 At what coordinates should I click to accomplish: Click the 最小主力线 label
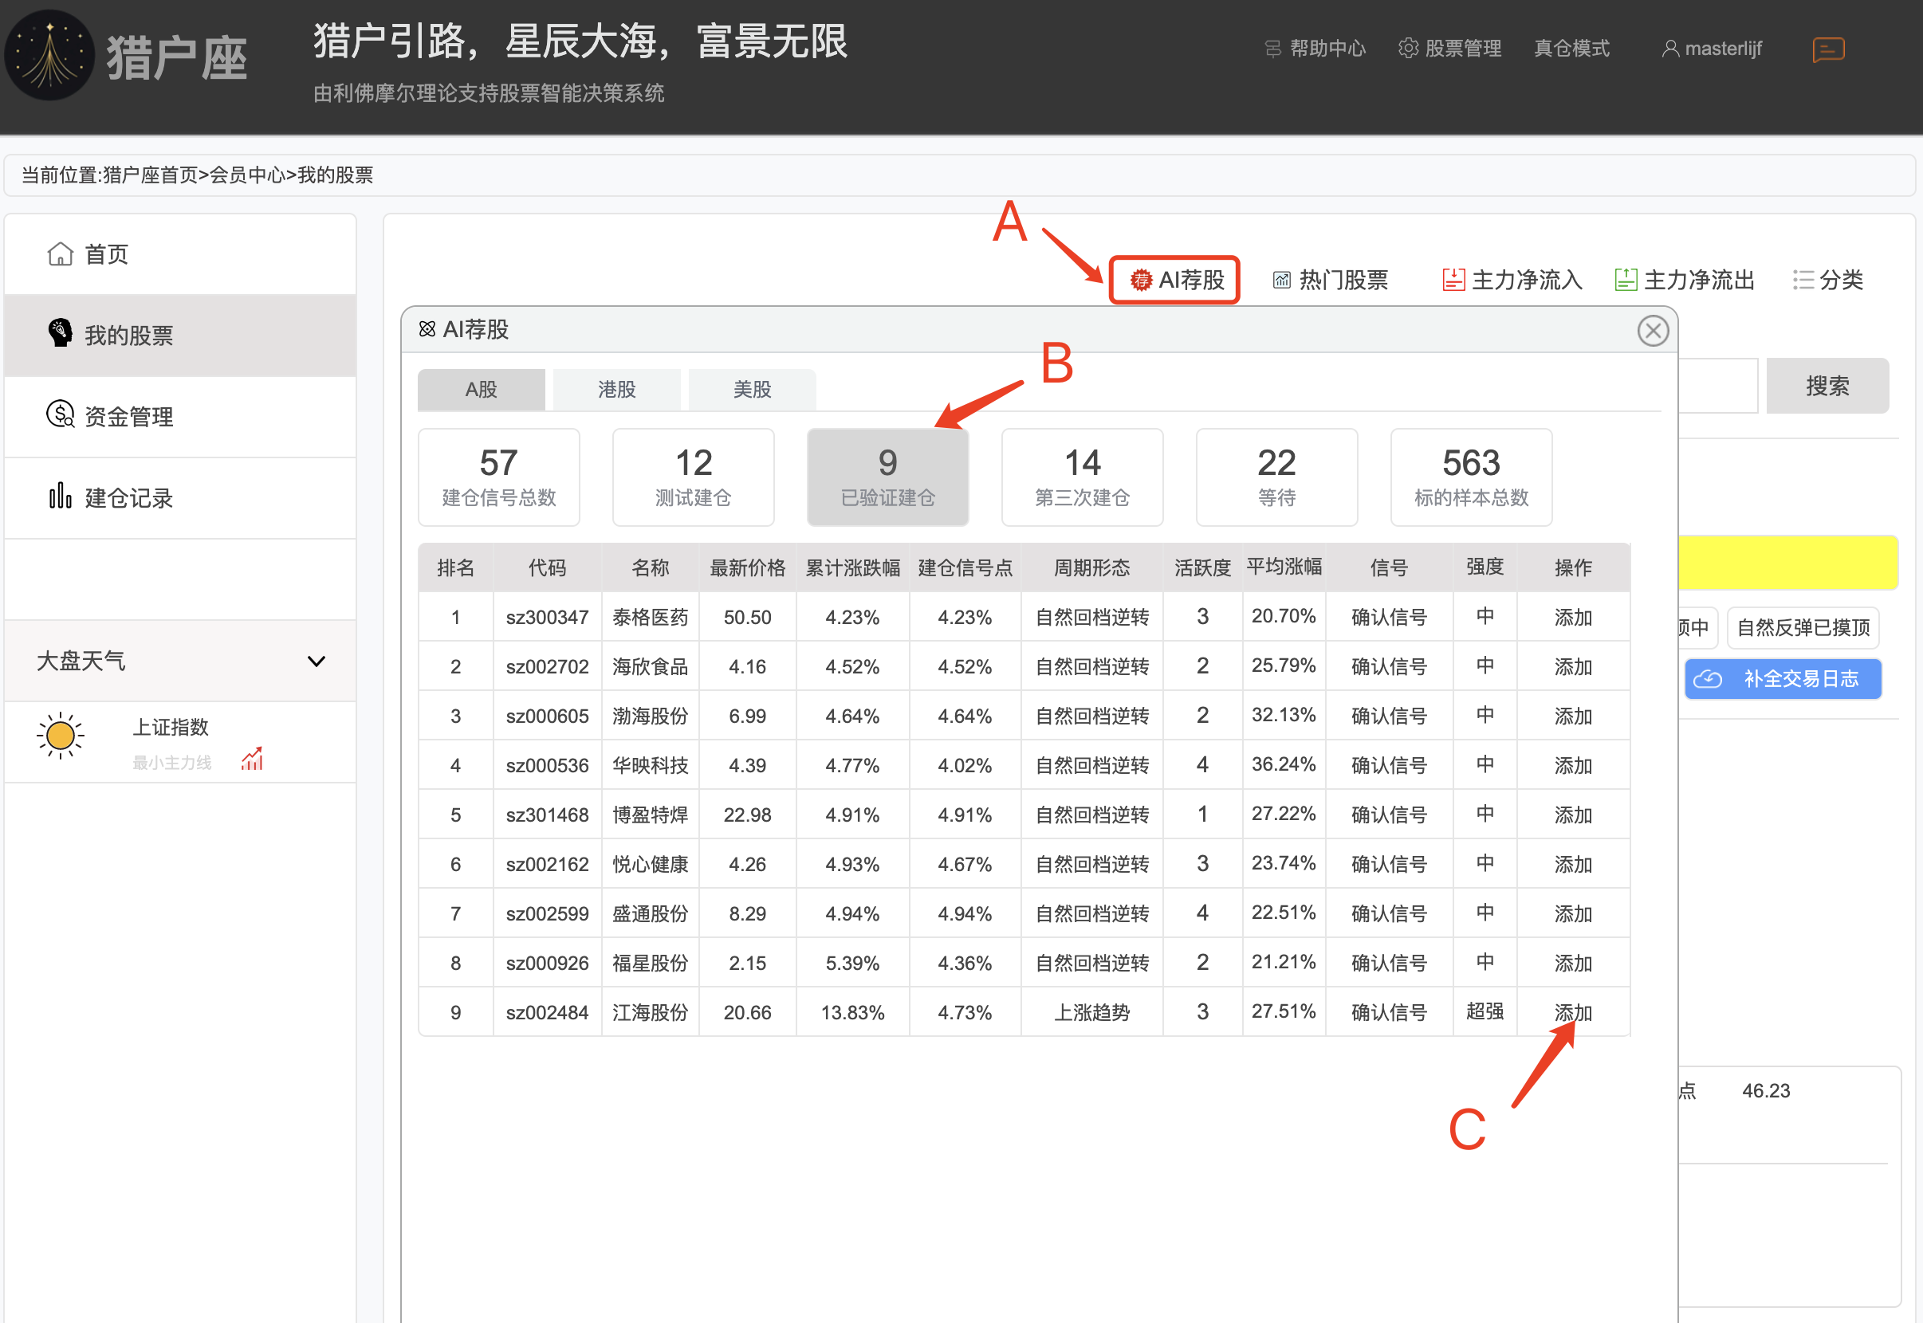coord(171,763)
